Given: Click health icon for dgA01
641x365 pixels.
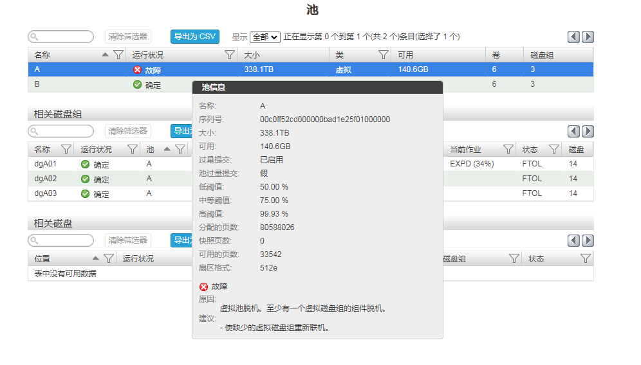Looking at the screenshot, I should click(x=85, y=164).
